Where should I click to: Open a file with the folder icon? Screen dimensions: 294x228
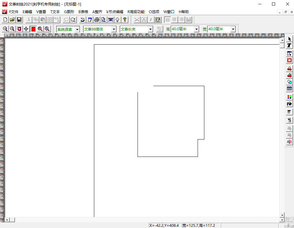click(x=13, y=20)
